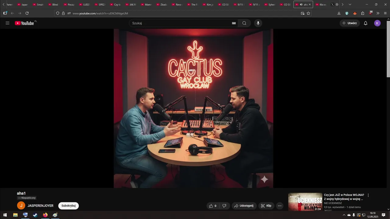Close the active aha tab
The height and width of the screenshot is (219, 390).
[310, 5]
